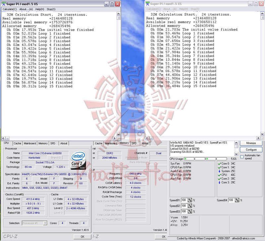Click scroll down arrow in SpeedFan log
The height and width of the screenshot is (241, 265).
coord(236,154)
